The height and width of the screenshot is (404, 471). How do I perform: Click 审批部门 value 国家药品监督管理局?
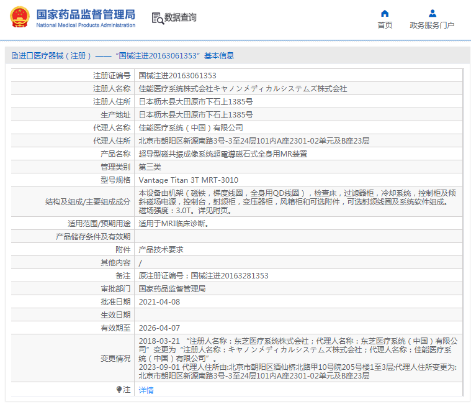[172, 289]
